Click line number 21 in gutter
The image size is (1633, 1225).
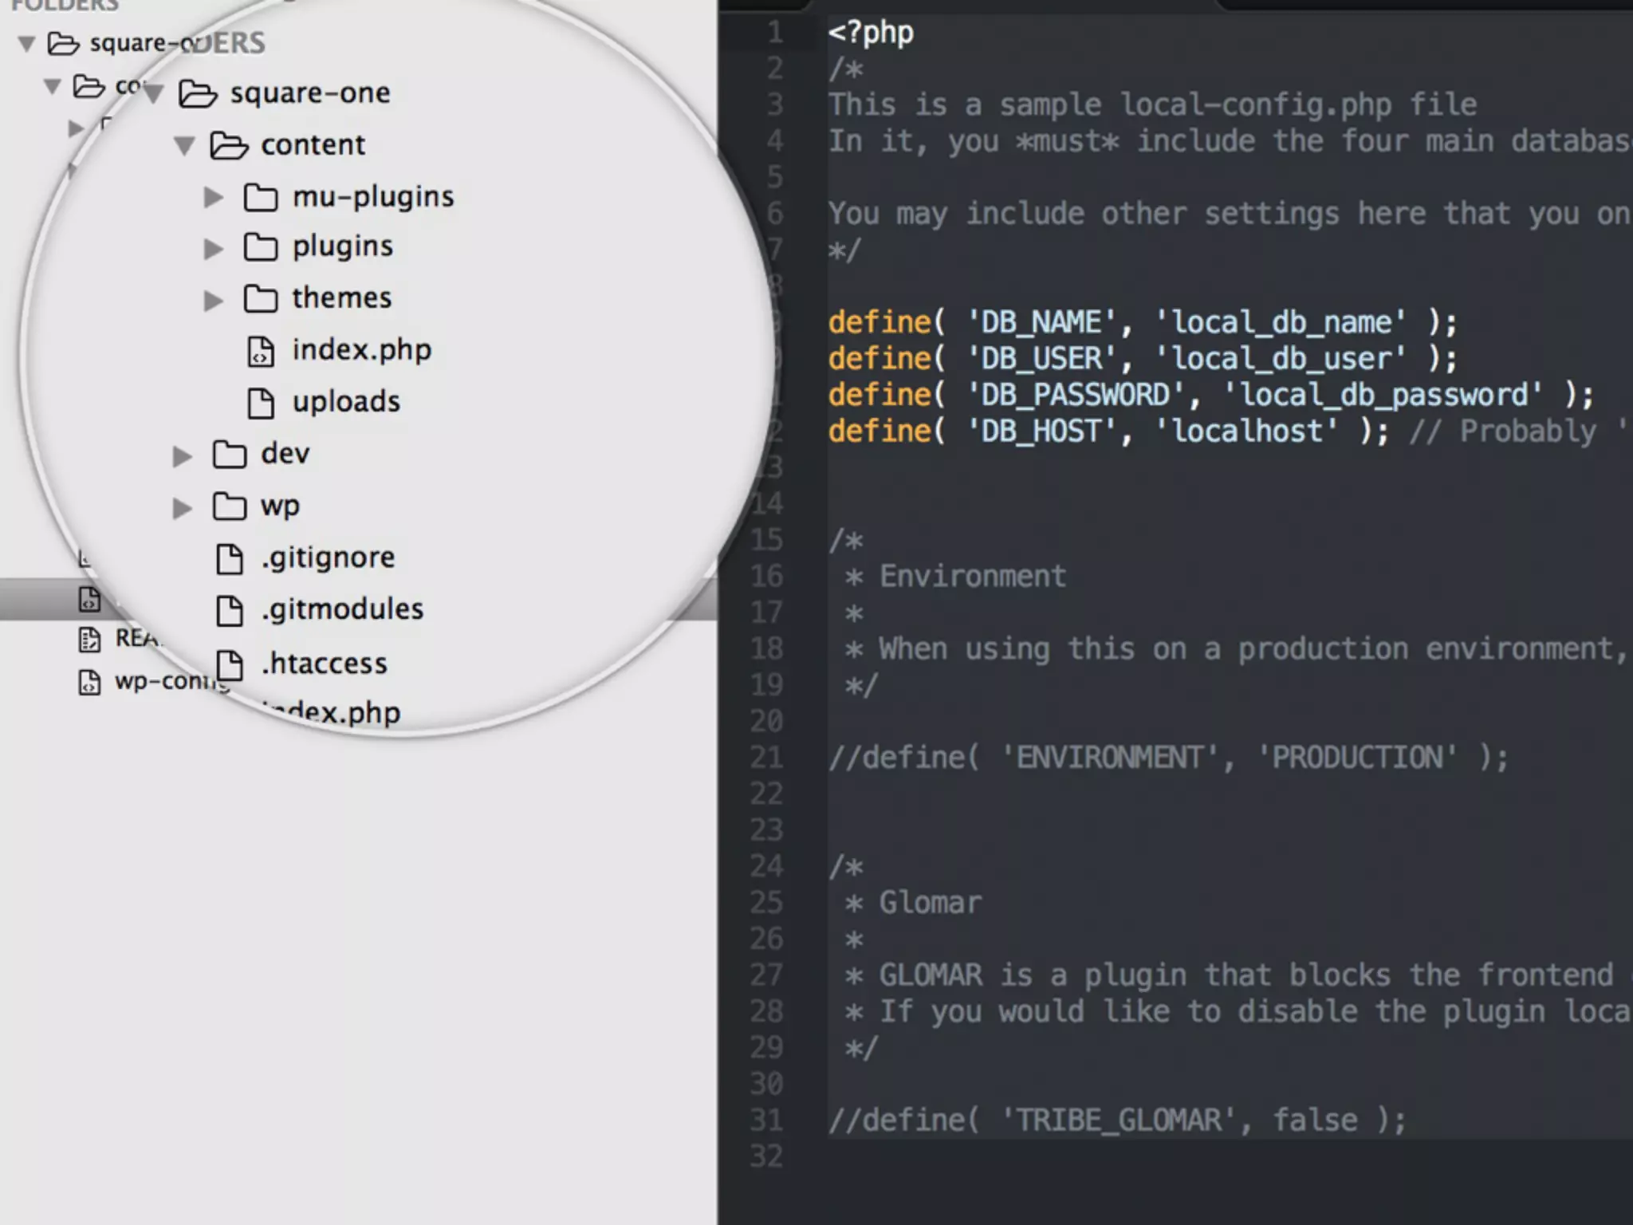(766, 757)
